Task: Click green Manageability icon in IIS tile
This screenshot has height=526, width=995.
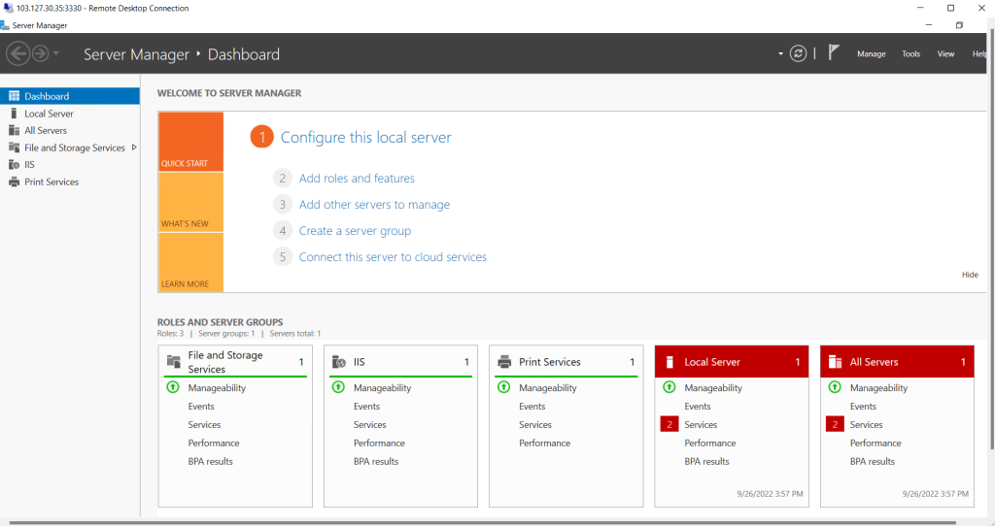Action: 338,387
